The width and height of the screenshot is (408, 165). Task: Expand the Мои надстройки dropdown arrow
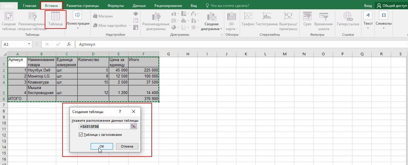tap(129, 26)
